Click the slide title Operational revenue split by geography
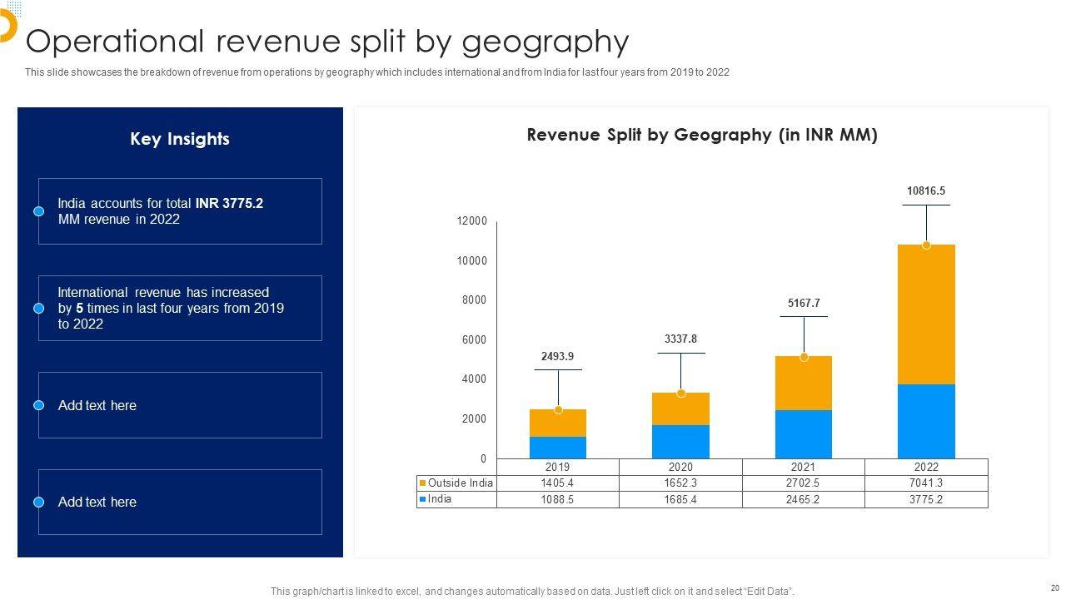 (327, 41)
